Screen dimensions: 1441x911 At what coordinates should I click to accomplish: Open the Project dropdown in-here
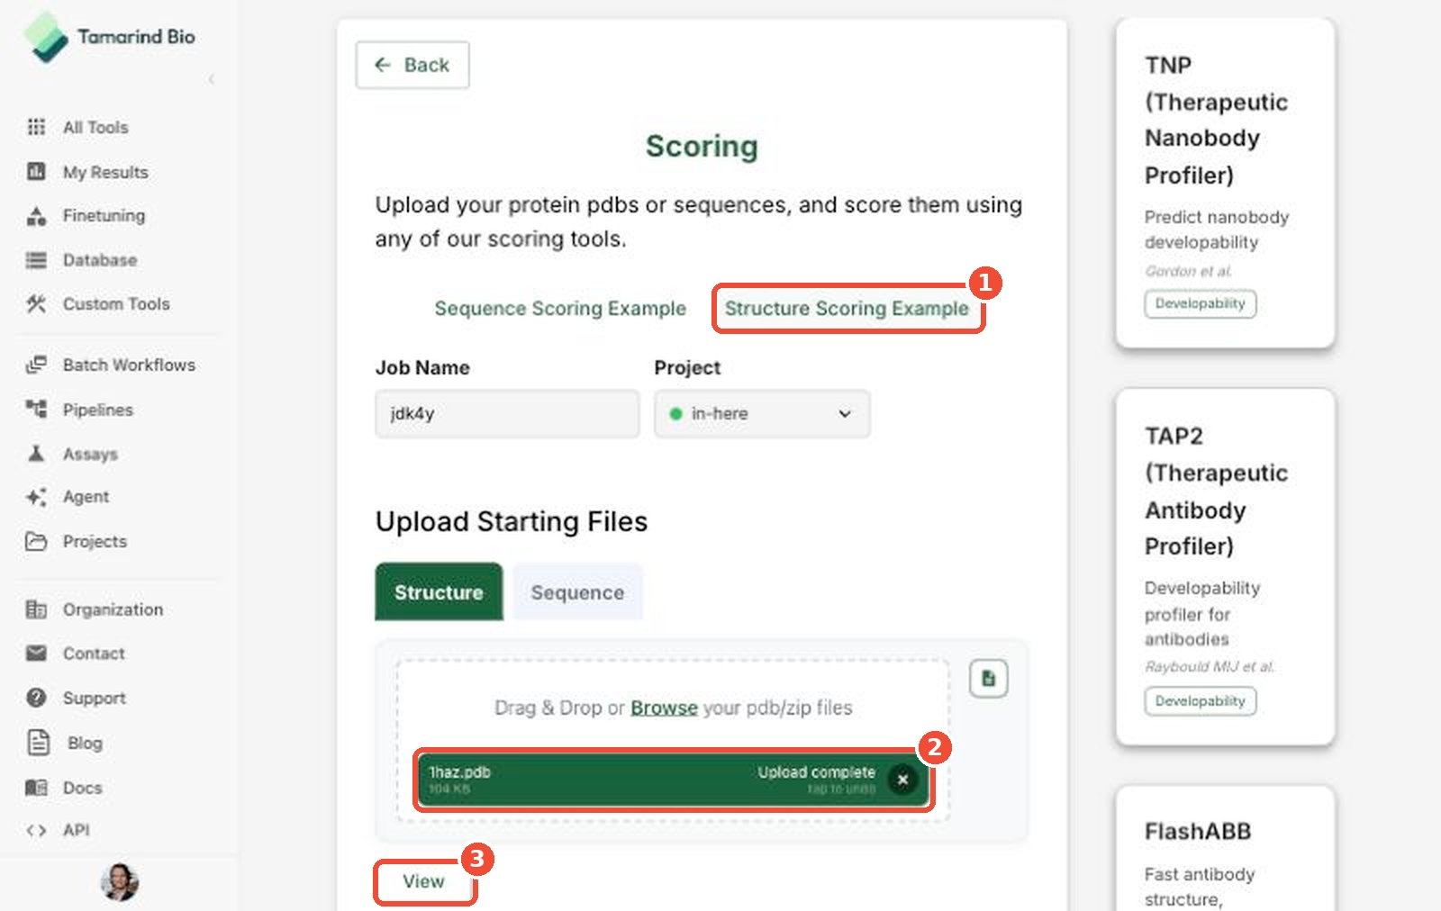click(x=762, y=413)
